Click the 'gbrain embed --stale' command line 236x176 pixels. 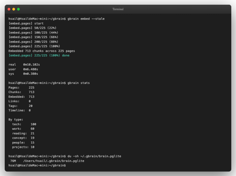tap(56, 19)
